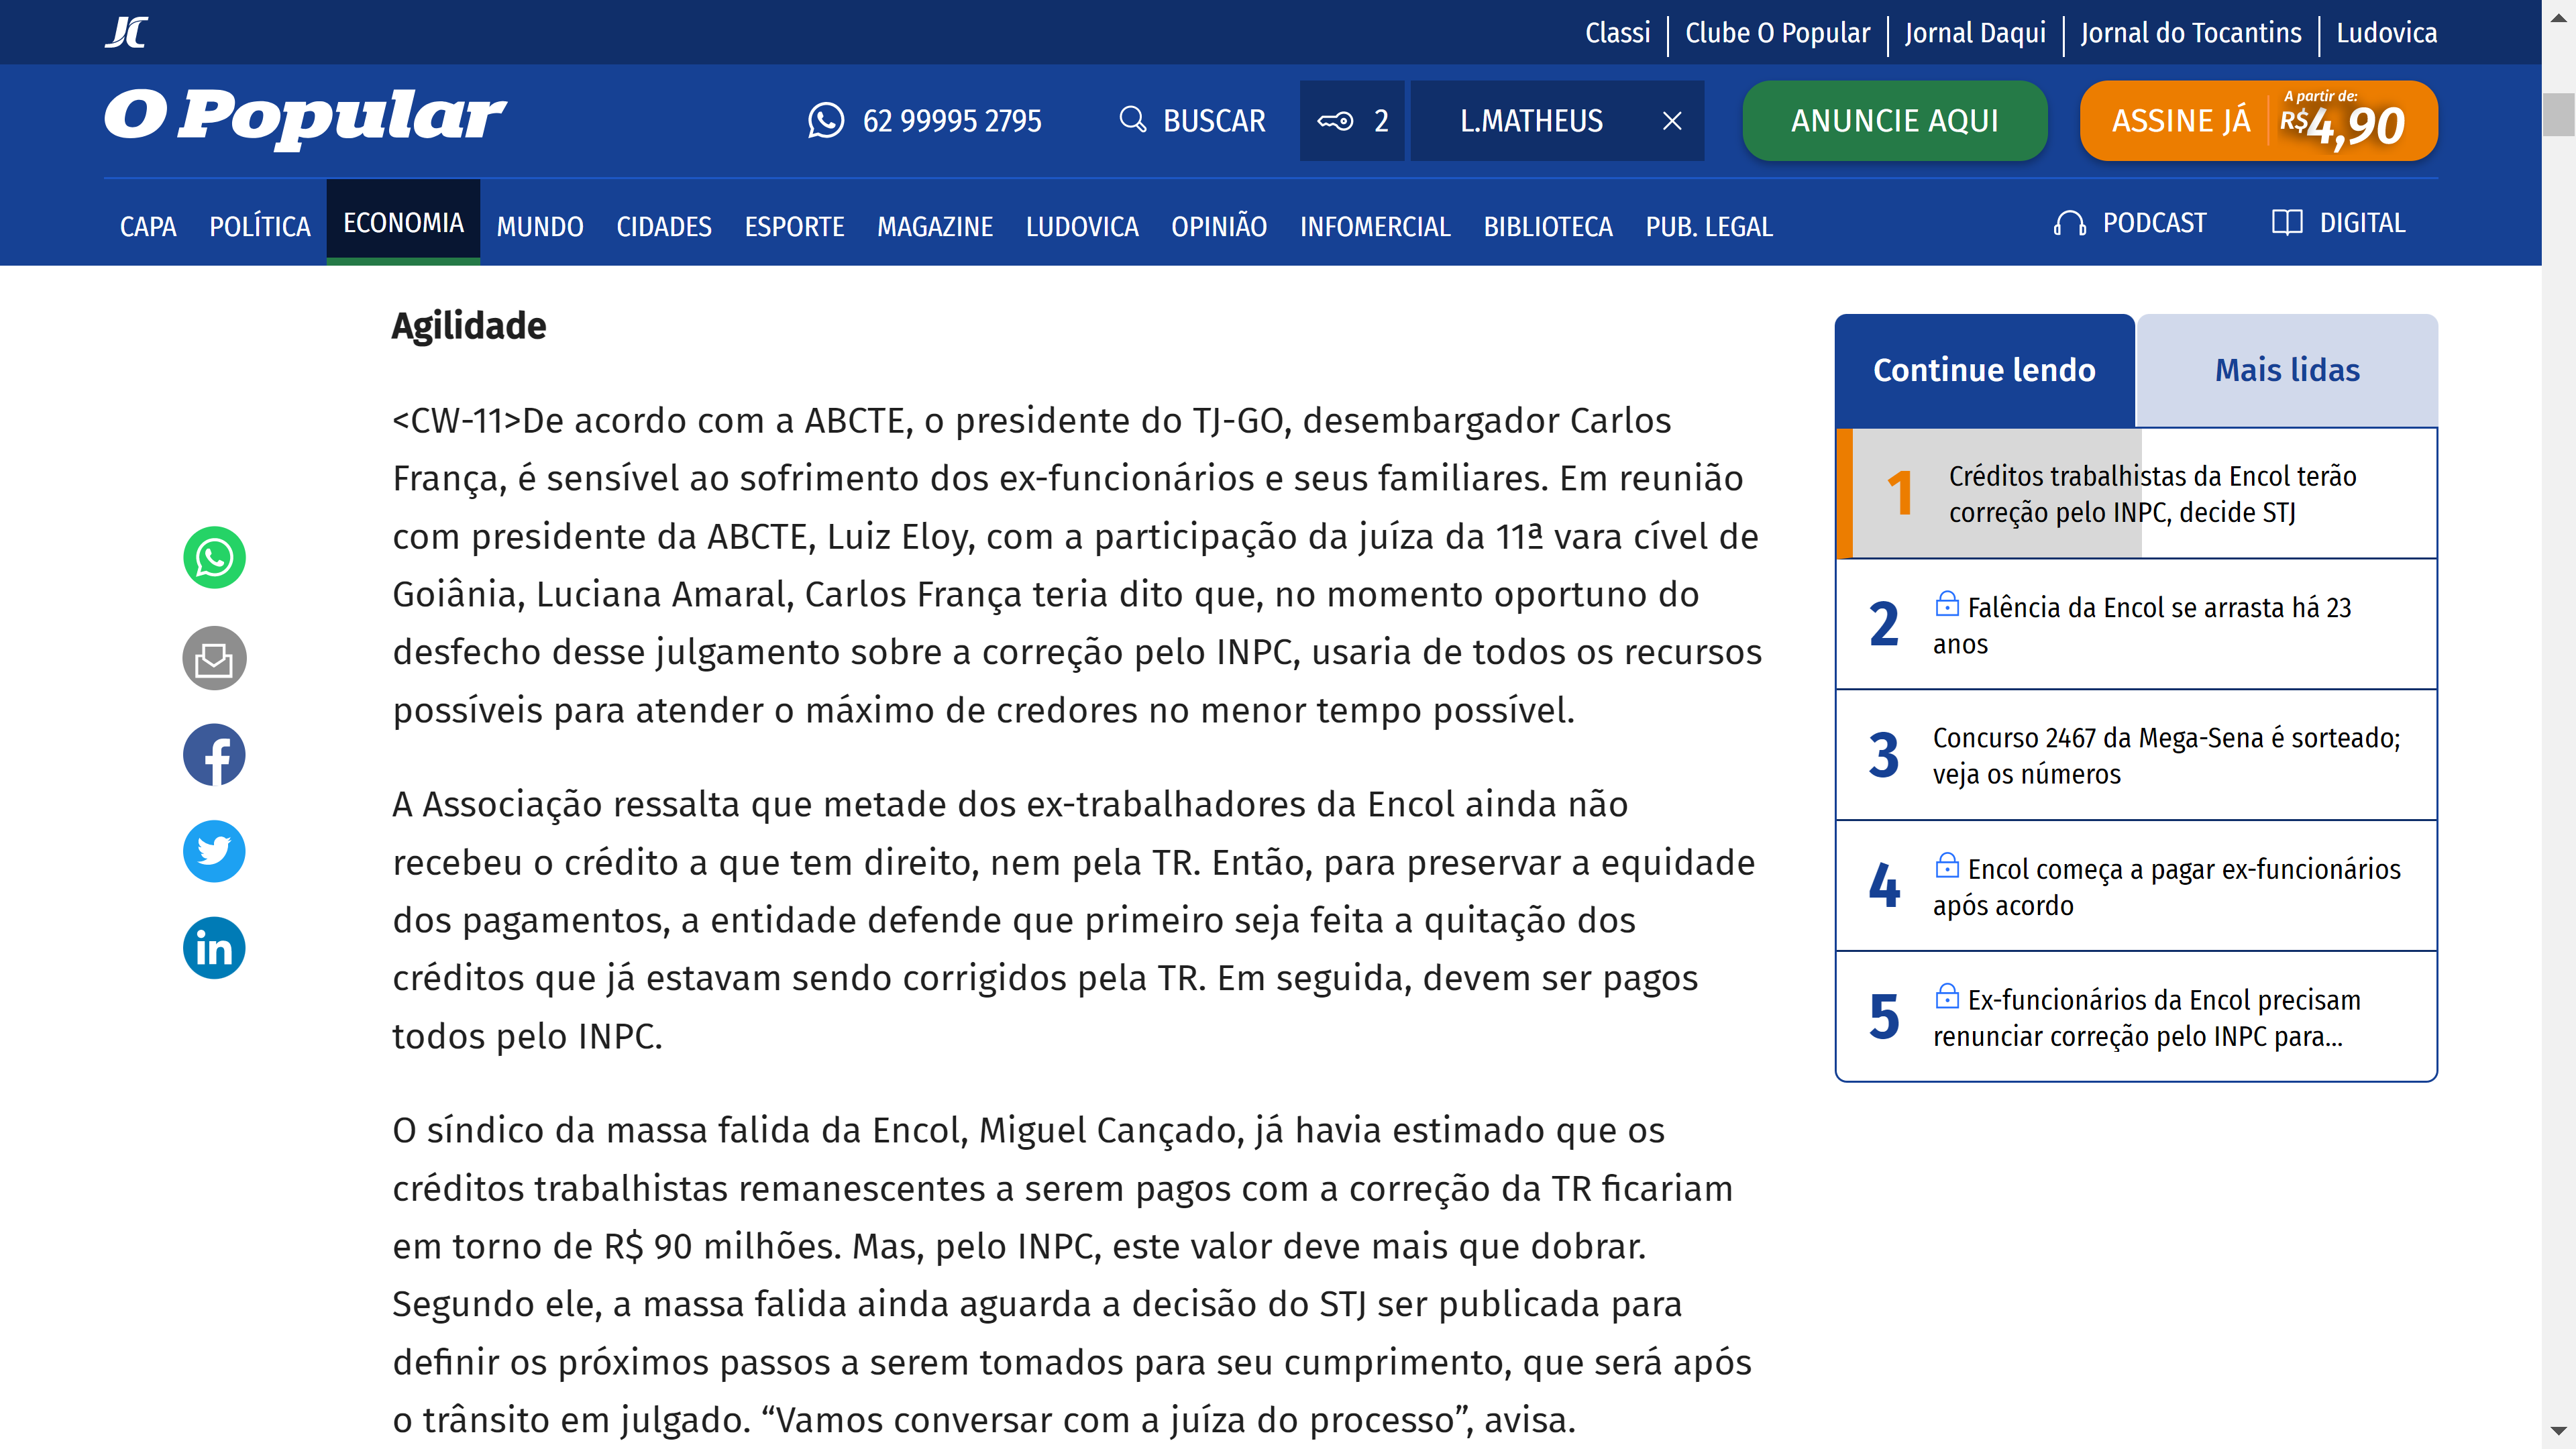2576x1449 pixels.
Task: Click Assine Já subscription button
Action: coord(2258,121)
